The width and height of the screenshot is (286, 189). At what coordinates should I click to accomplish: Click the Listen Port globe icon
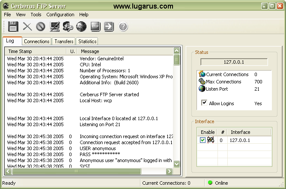(x=202, y=89)
